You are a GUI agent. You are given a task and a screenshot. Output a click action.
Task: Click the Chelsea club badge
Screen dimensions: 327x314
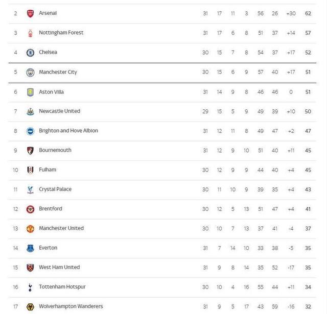30,52
